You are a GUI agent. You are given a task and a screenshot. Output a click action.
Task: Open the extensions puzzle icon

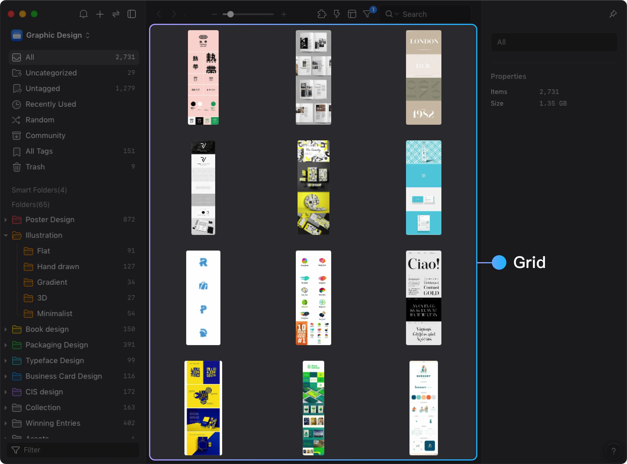(x=322, y=14)
